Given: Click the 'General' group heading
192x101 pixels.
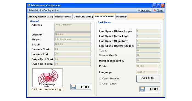Looking at the screenshot, I should (x=35, y=21).
